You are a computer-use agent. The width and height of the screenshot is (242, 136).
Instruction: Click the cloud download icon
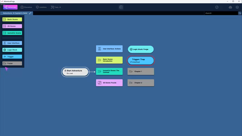[230, 7]
